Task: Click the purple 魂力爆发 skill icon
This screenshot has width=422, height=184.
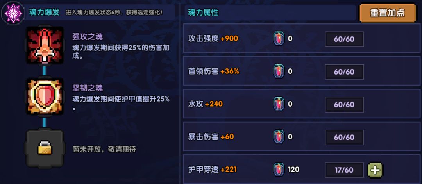Action: [x=11, y=13]
